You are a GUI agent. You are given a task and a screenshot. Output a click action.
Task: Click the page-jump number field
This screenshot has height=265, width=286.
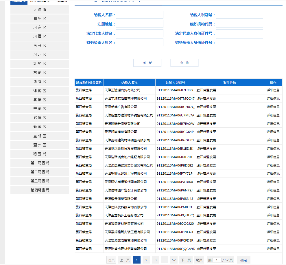(x=217, y=260)
